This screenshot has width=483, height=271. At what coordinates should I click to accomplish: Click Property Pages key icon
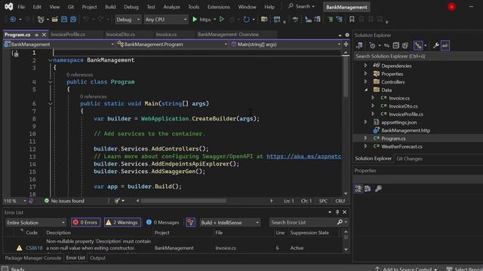point(378,189)
